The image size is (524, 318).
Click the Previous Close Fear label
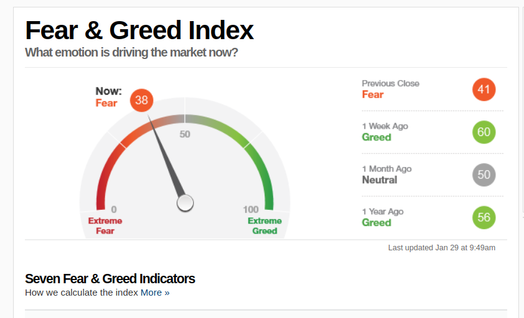coord(373,94)
